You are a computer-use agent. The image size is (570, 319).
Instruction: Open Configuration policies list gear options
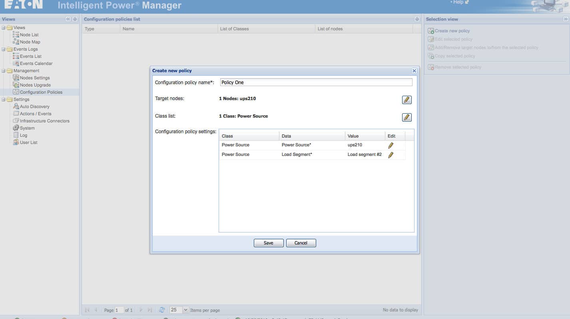417,19
